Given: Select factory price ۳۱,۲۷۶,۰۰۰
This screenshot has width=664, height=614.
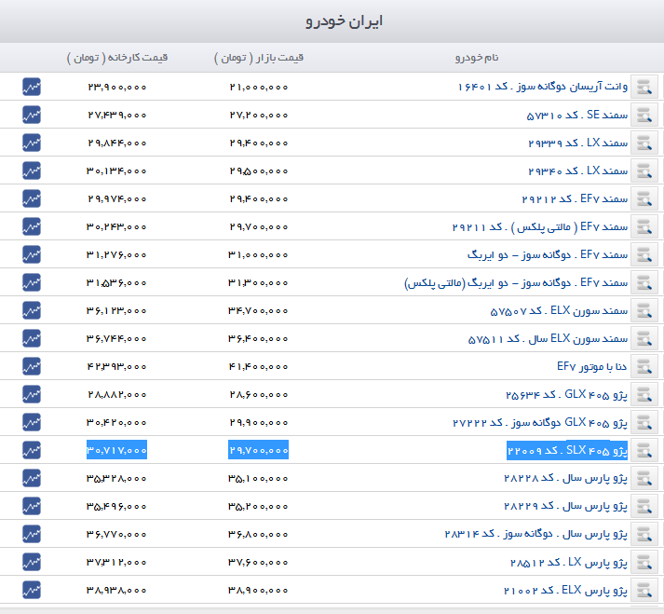Looking at the screenshot, I should 117,254.
